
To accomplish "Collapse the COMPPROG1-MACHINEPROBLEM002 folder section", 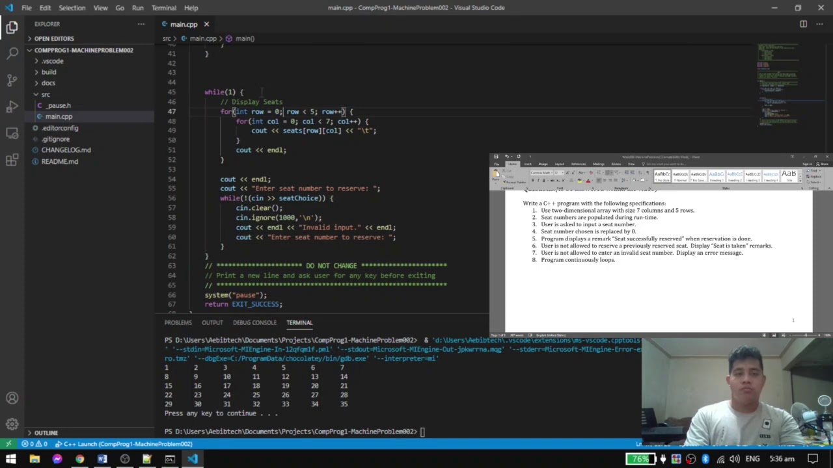I will (x=83, y=50).
